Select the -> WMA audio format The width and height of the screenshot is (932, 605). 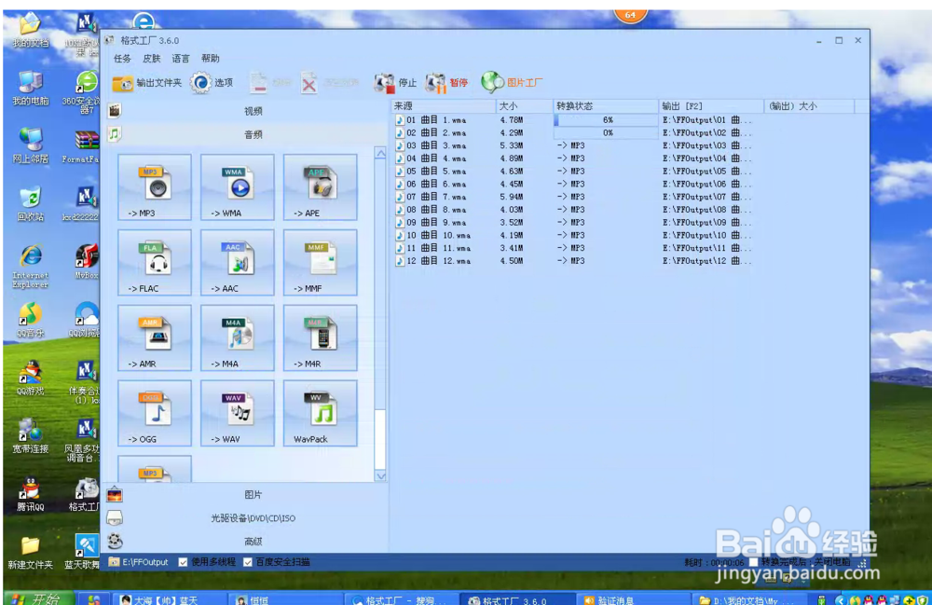coord(237,187)
